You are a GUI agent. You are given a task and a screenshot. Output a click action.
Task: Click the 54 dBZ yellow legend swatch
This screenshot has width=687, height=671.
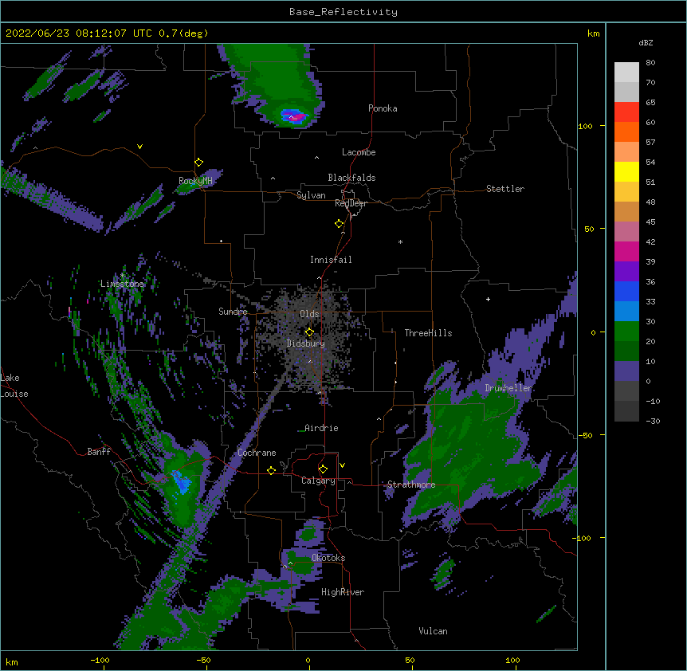626,171
